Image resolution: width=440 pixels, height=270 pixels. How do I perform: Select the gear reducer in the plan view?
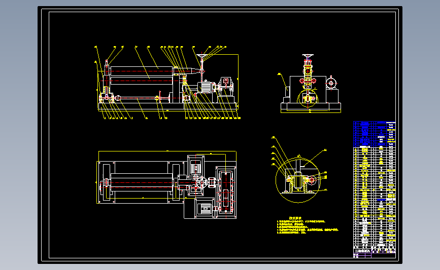click(226, 192)
